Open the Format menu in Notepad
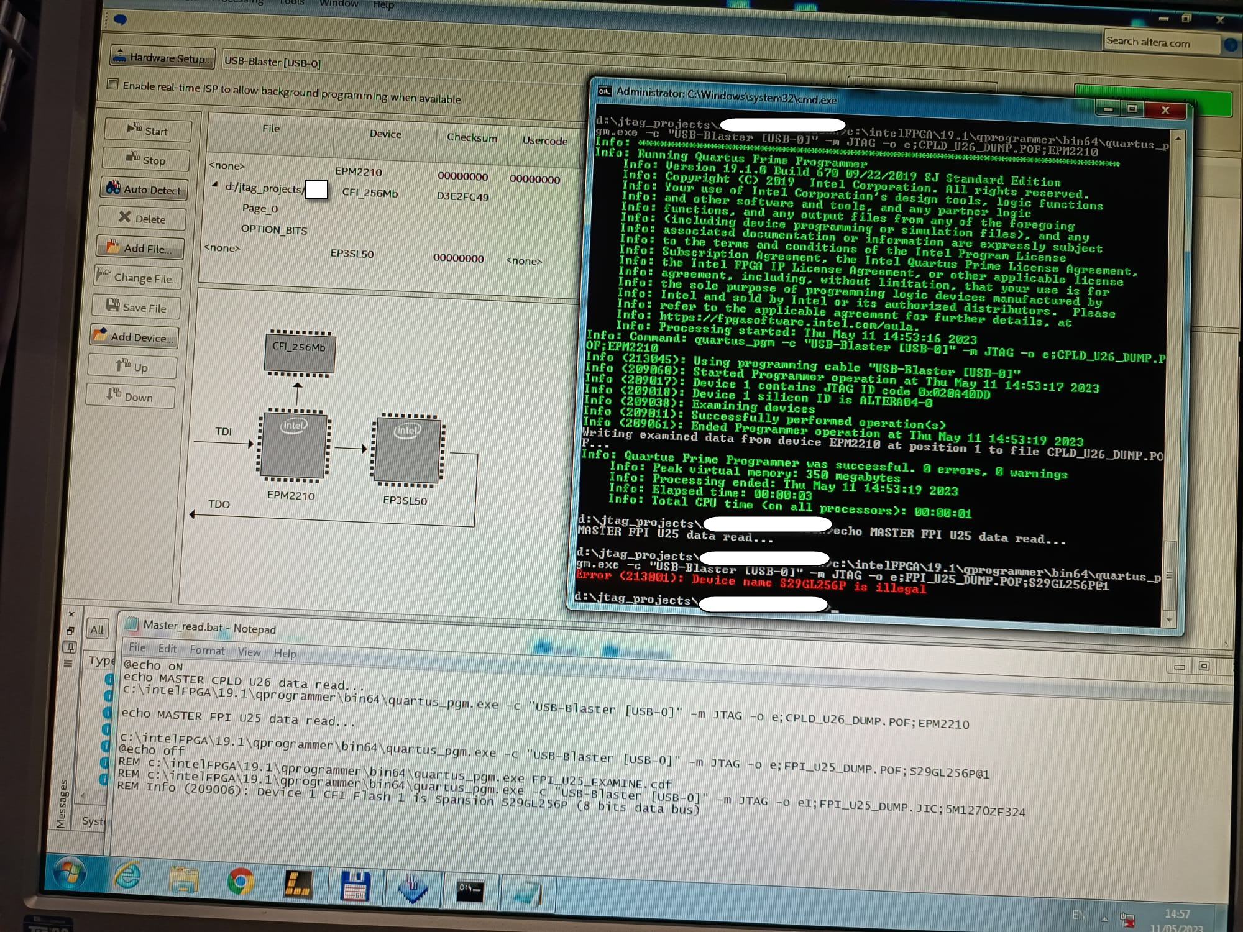Screen dimensions: 1243x932 tap(208, 651)
